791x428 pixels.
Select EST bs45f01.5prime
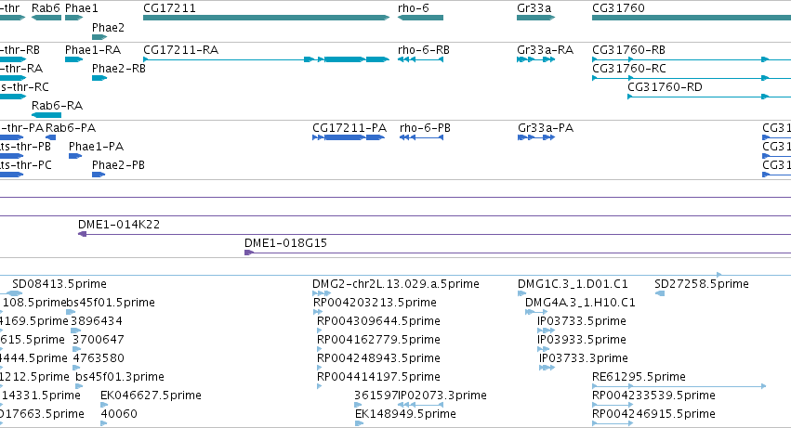[71, 312]
